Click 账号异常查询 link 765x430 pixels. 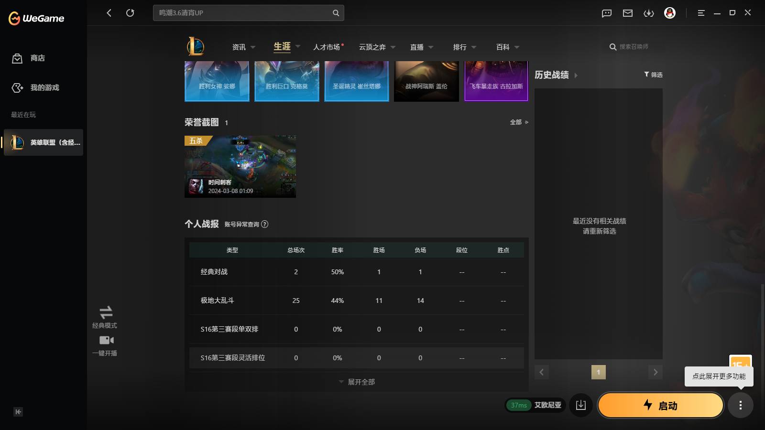242,224
